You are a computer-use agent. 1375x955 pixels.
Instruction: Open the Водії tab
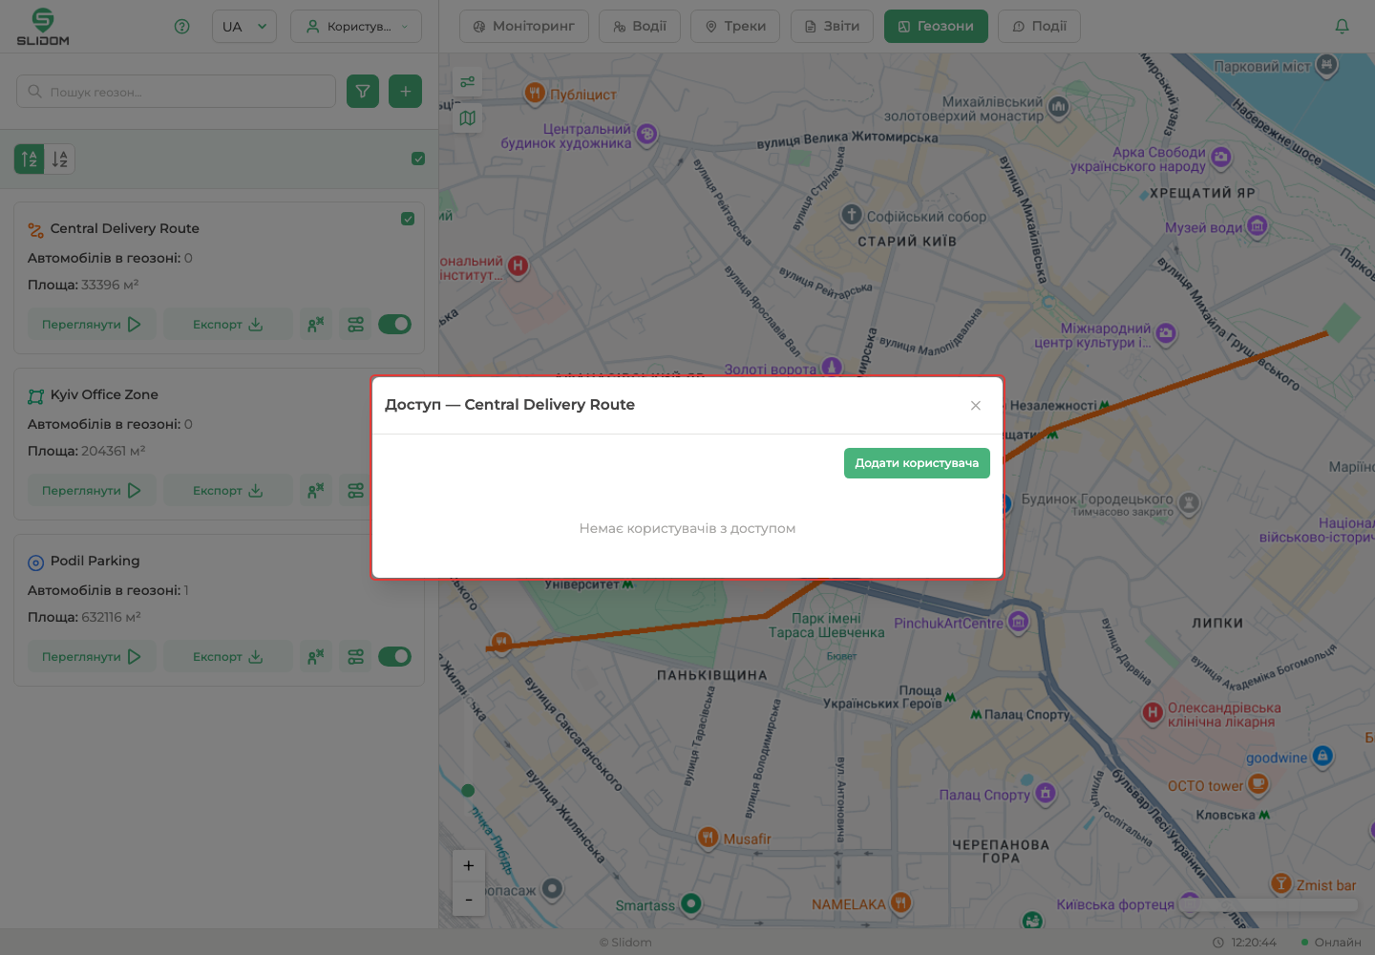point(640,27)
